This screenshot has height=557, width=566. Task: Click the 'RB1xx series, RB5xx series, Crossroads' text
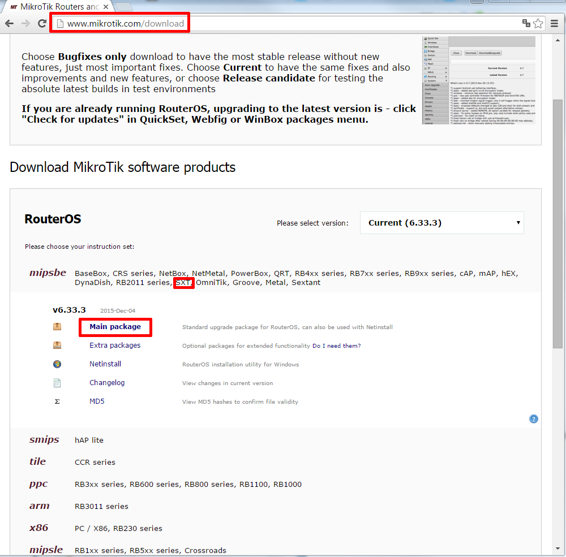click(151, 551)
